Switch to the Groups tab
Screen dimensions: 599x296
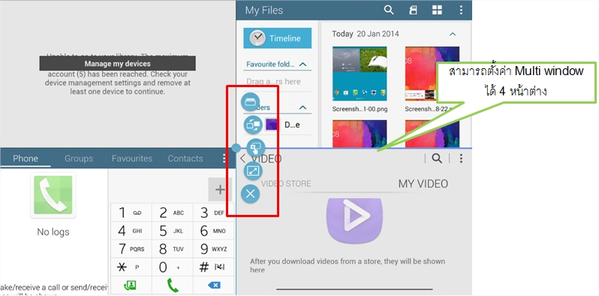point(79,159)
